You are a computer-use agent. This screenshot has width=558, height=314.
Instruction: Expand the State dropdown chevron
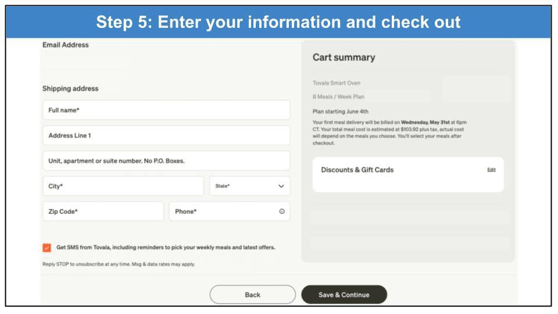[x=281, y=186]
